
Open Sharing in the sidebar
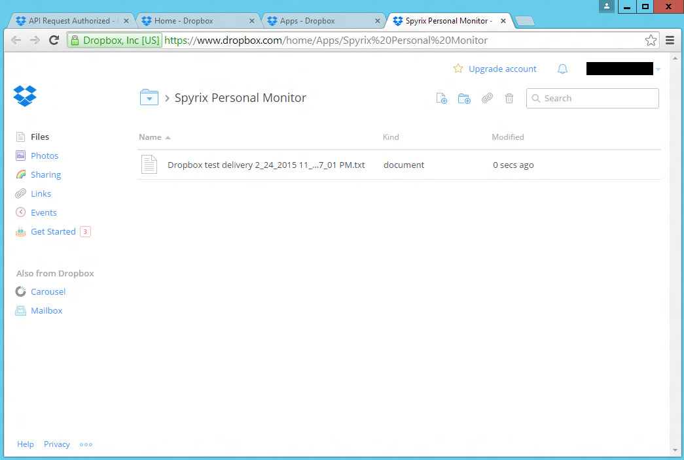click(x=46, y=174)
